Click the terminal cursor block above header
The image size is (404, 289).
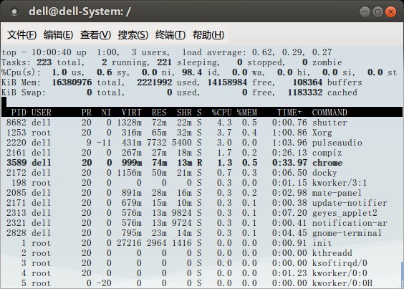(4, 102)
